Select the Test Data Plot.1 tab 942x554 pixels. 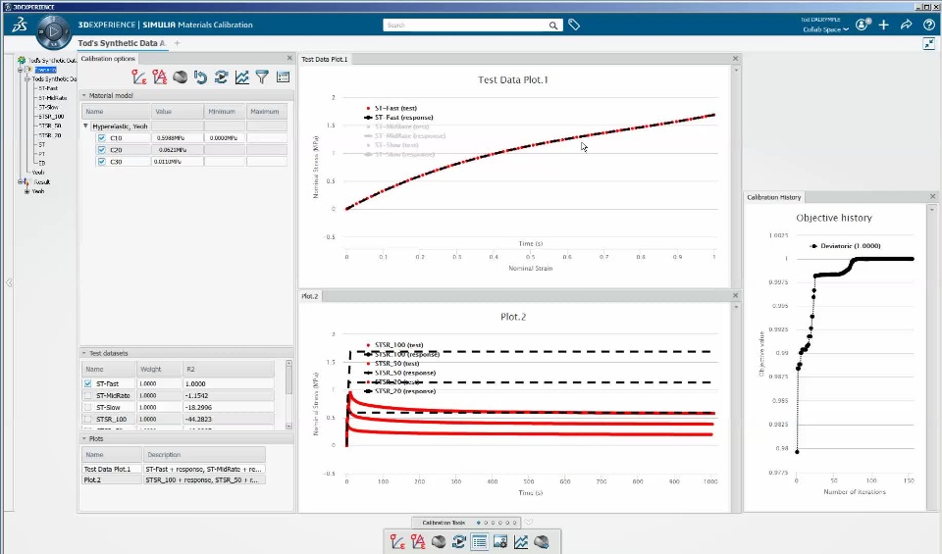(325, 59)
